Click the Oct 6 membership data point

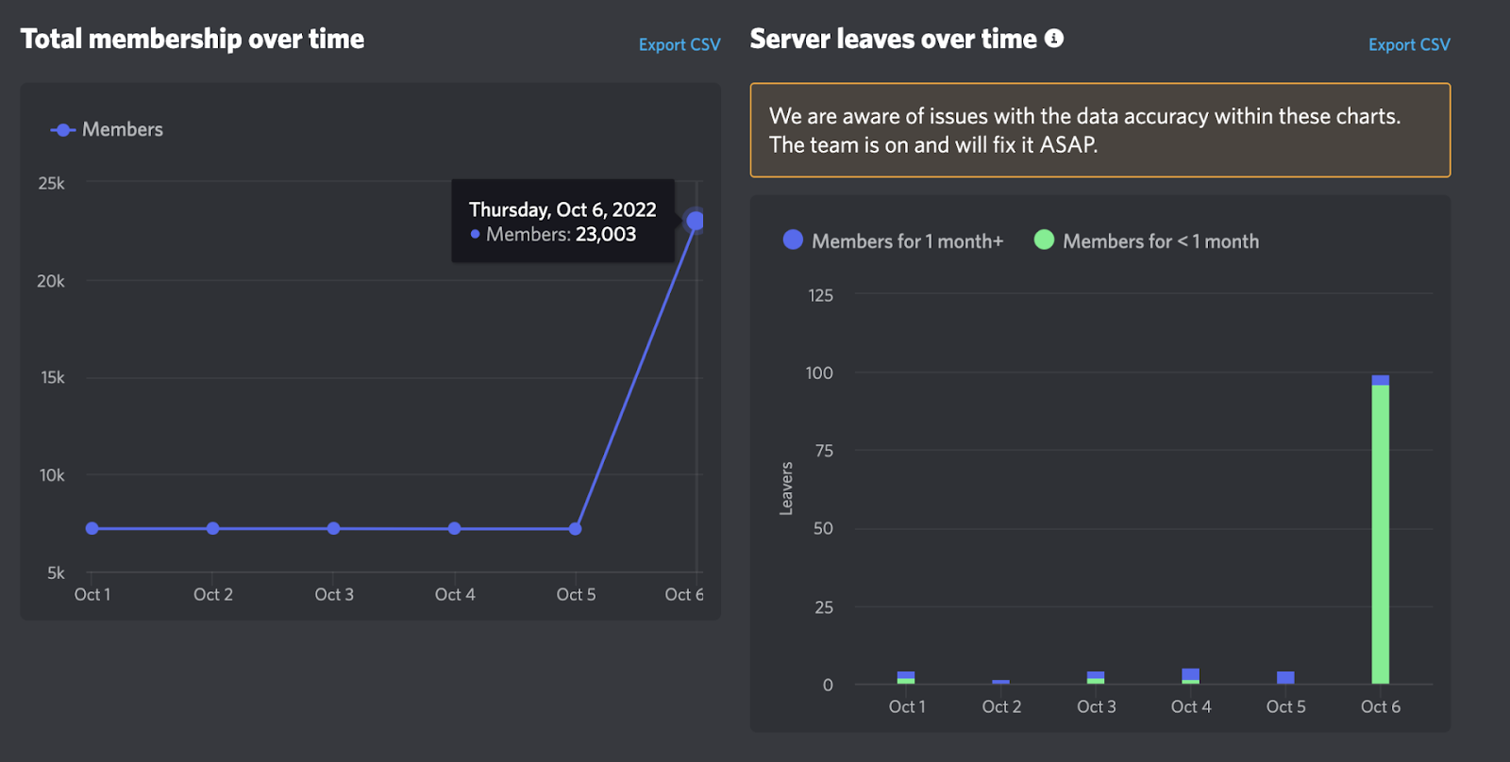[696, 221]
